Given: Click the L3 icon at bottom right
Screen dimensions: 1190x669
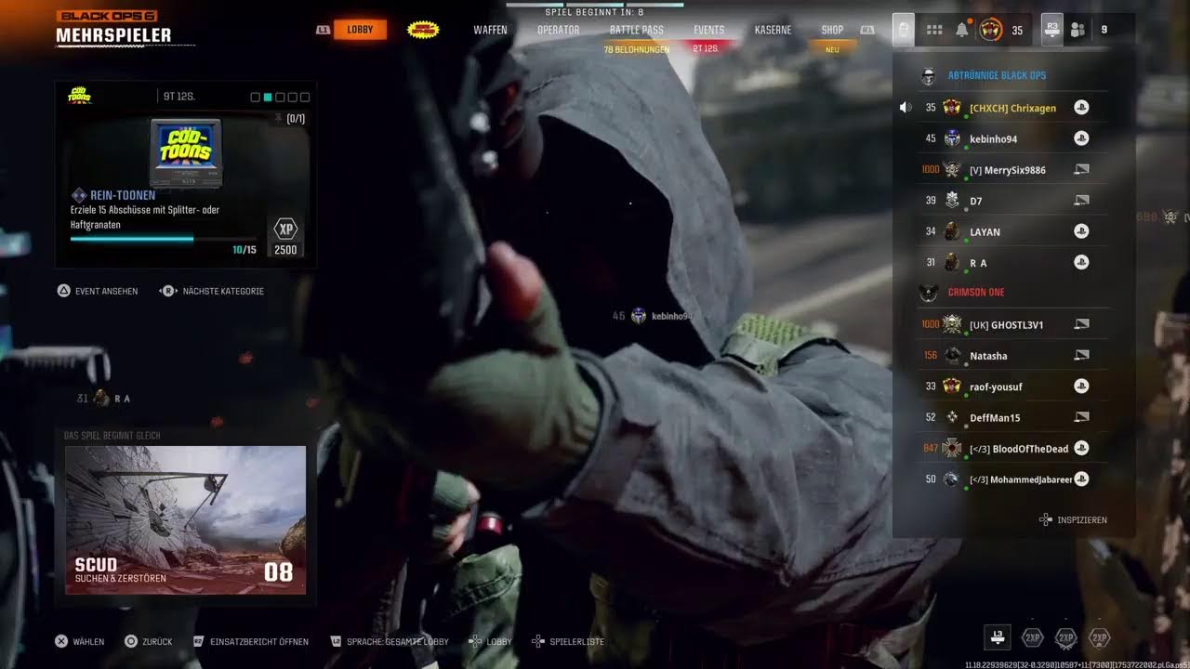Looking at the screenshot, I should (x=998, y=637).
